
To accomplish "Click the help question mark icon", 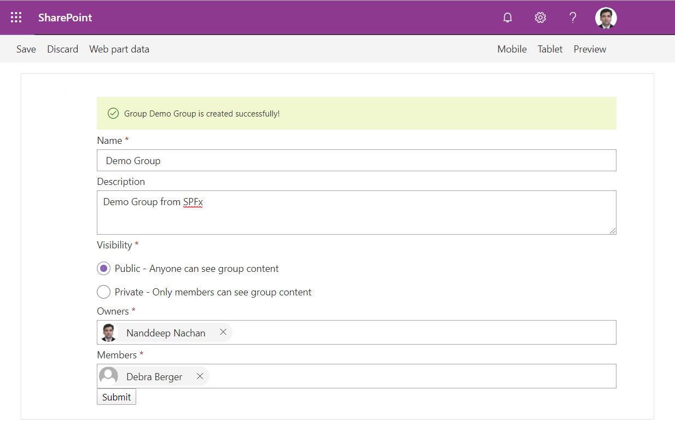I will coord(573,18).
